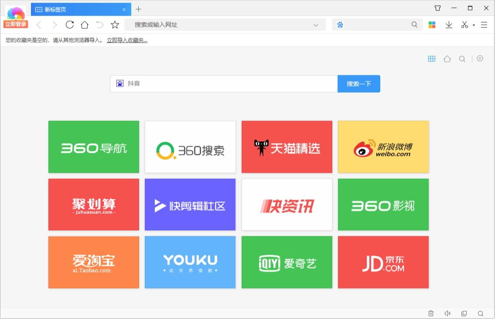Open the YOUKU site thumbnail

coord(190,262)
